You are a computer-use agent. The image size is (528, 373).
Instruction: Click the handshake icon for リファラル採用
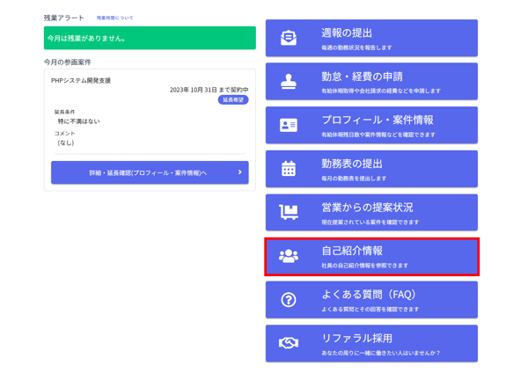tap(289, 343)
